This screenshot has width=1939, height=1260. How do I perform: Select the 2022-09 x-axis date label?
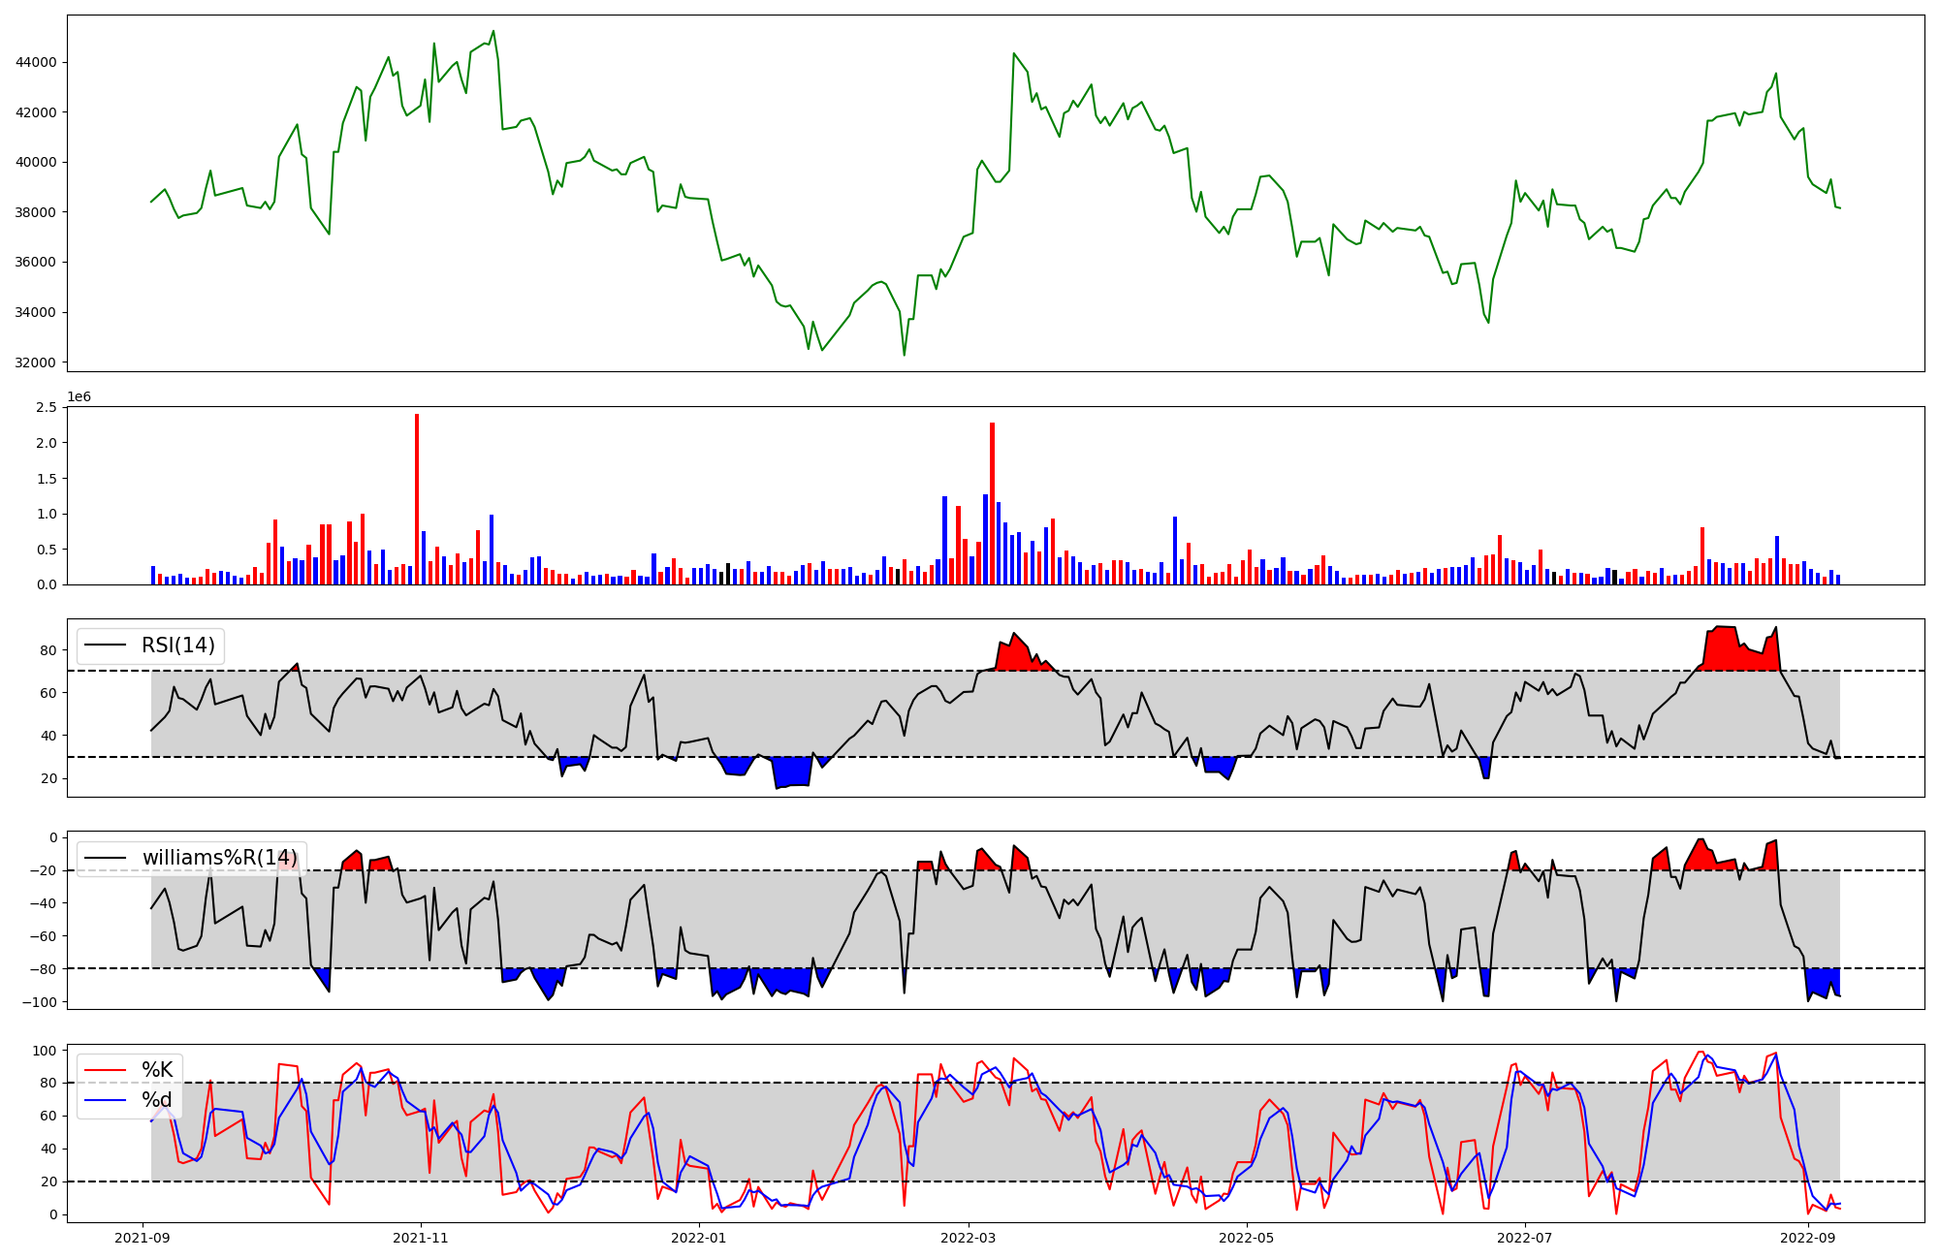click(x=1807, y=1238)
